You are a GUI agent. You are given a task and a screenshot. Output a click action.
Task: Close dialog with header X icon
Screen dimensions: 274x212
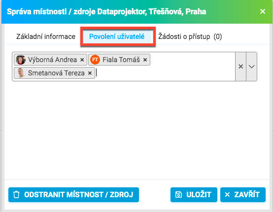tap(263, 11)
